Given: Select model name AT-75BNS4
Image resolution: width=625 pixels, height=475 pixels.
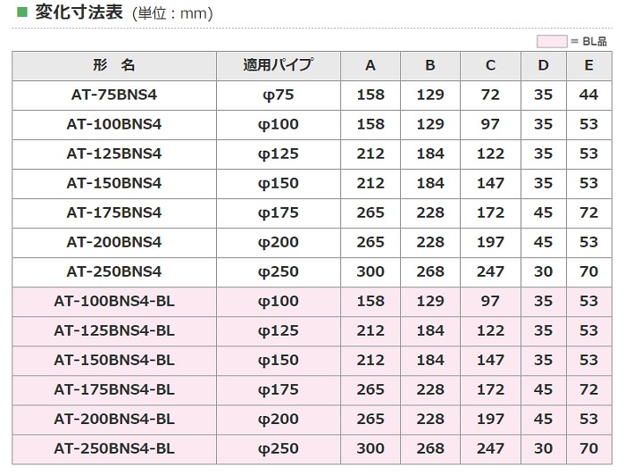Looking at the screenshot, I should point(114,95).
